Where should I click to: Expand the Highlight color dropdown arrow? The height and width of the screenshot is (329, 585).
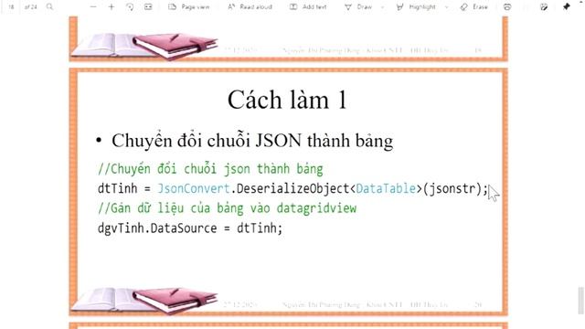click(446, 7)
